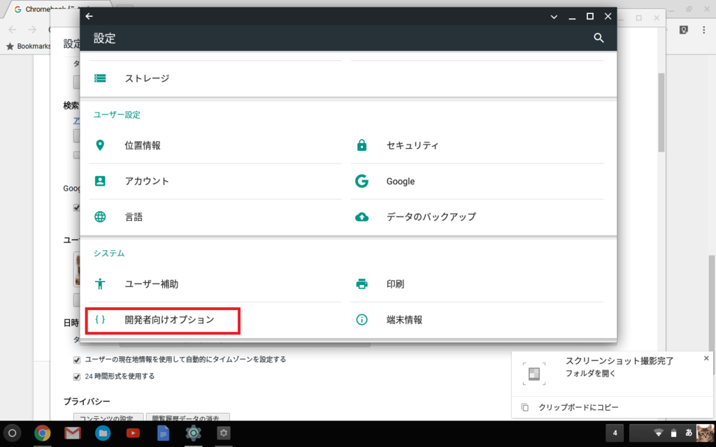Click the あ input method indicator
716x447 pixels.
(689, 432)
